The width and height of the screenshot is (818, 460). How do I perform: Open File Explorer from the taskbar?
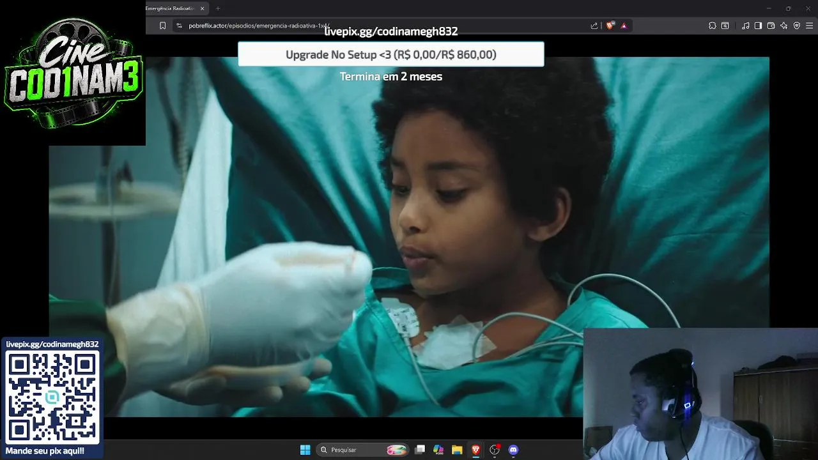click(457, 450)
